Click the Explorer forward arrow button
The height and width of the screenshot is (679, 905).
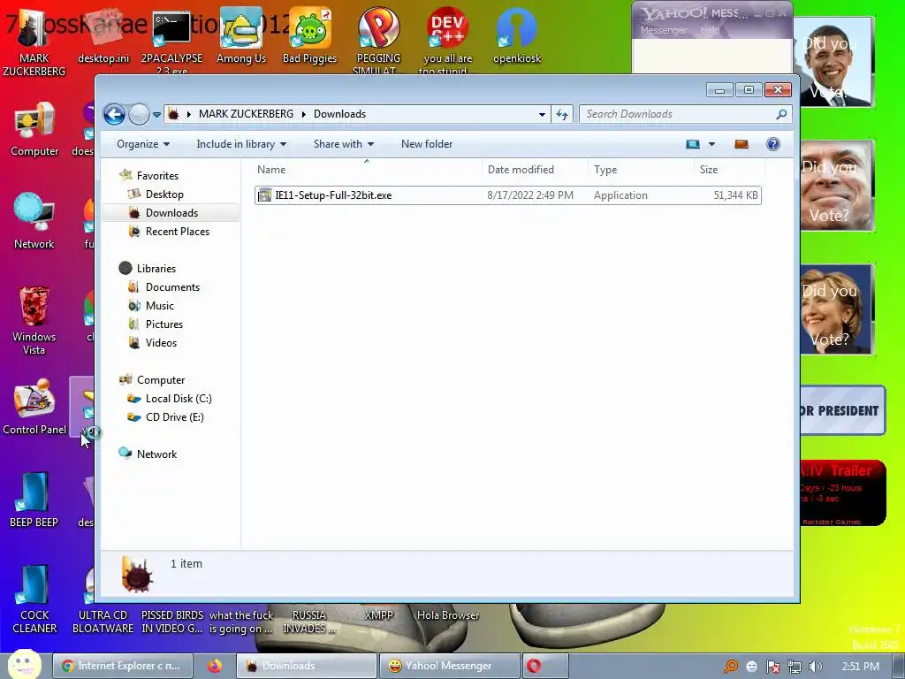point(139,114)
